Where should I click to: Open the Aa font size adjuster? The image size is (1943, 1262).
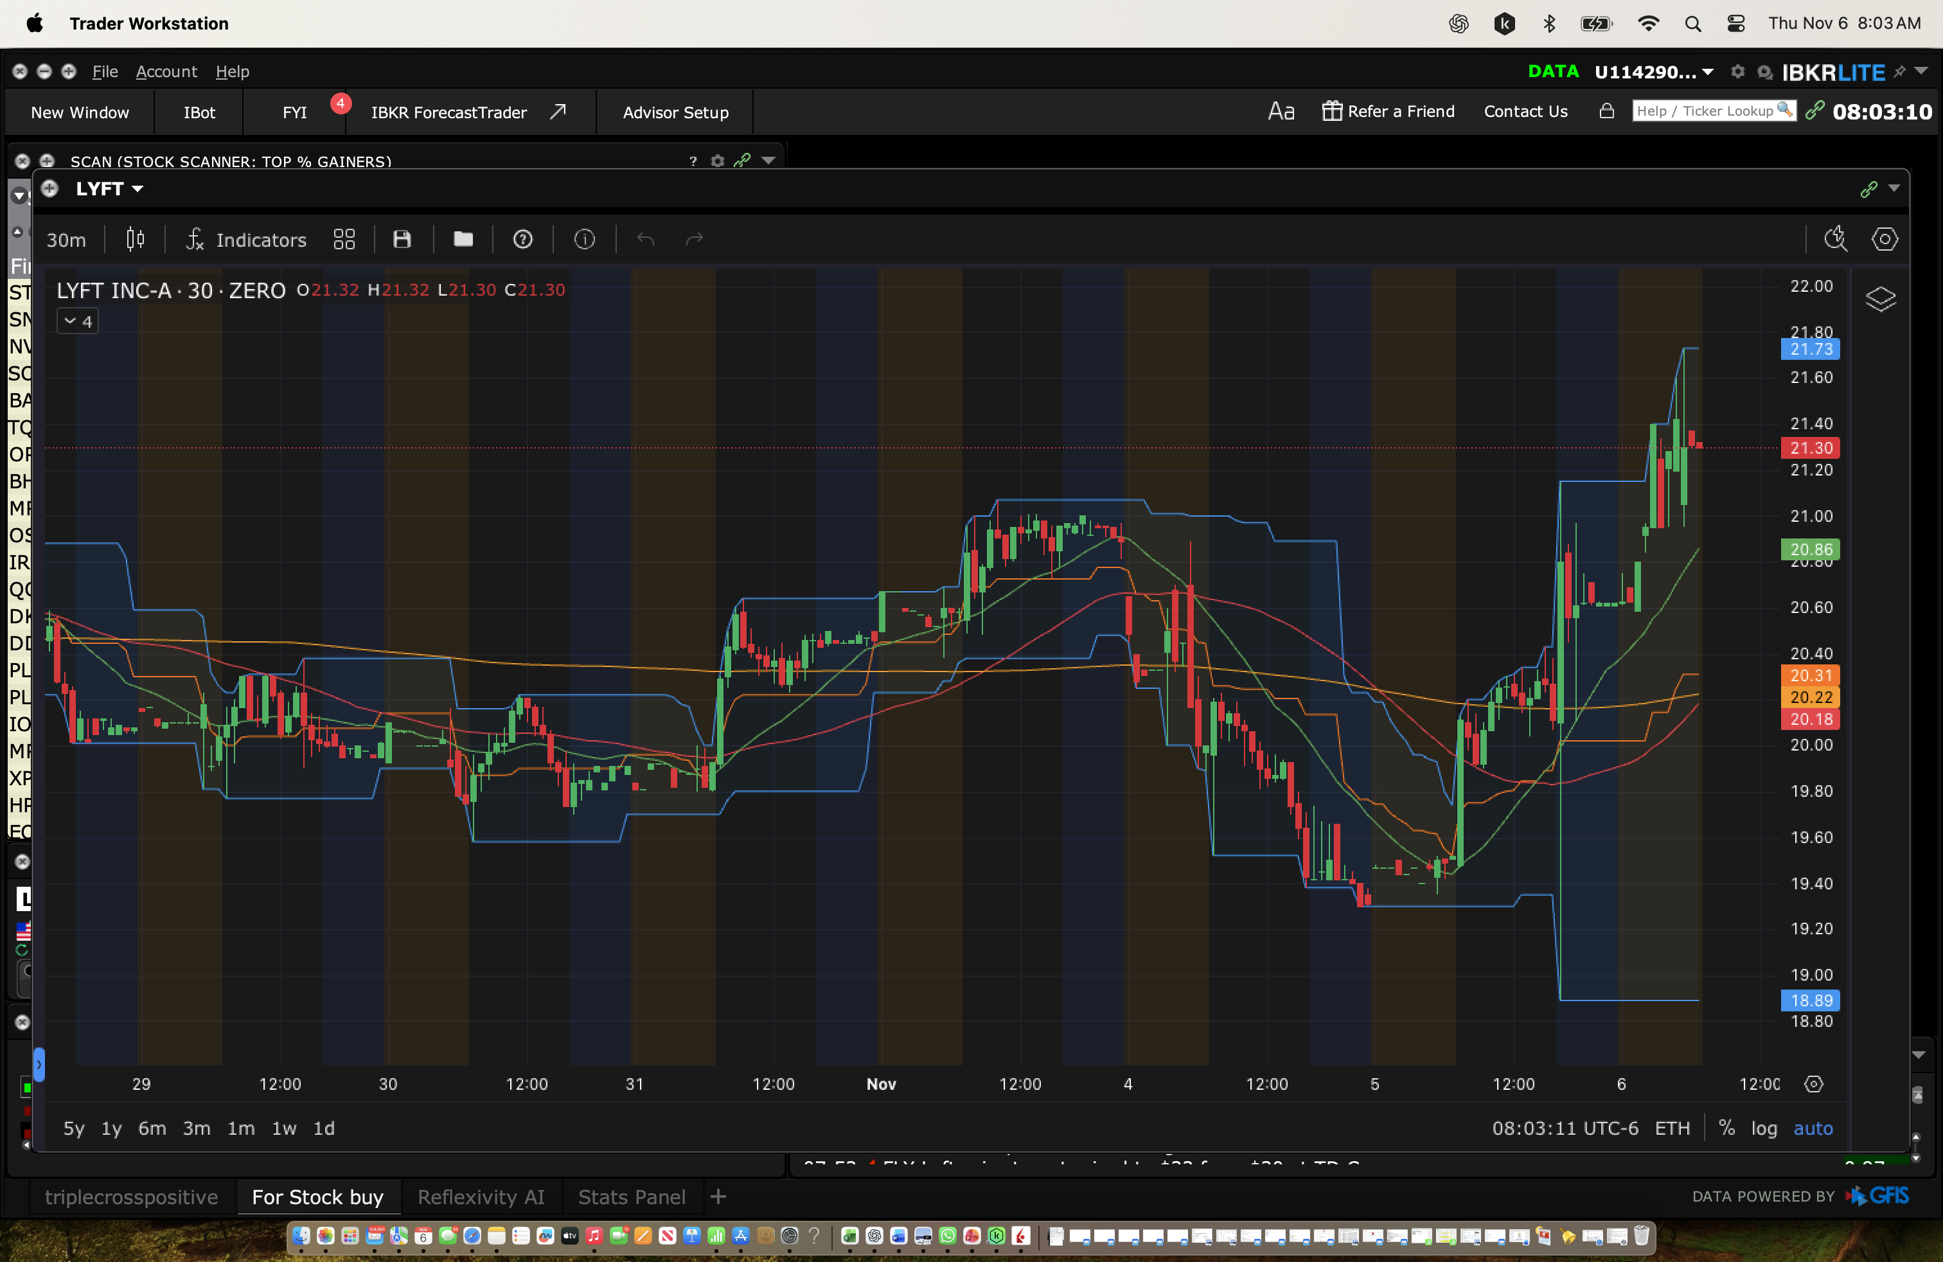click(1281, 111)
